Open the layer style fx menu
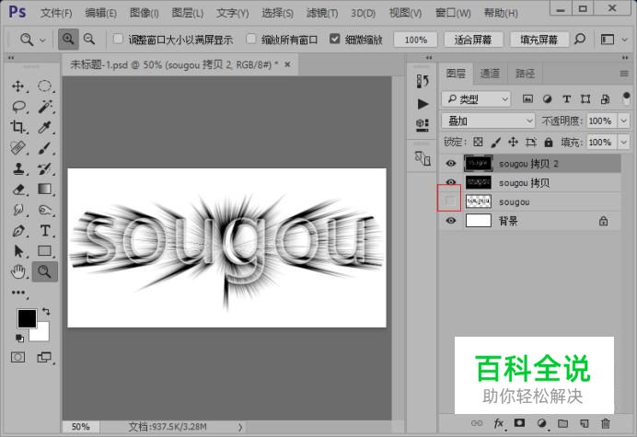Screen dimensions: 637x437 point(499,423)
